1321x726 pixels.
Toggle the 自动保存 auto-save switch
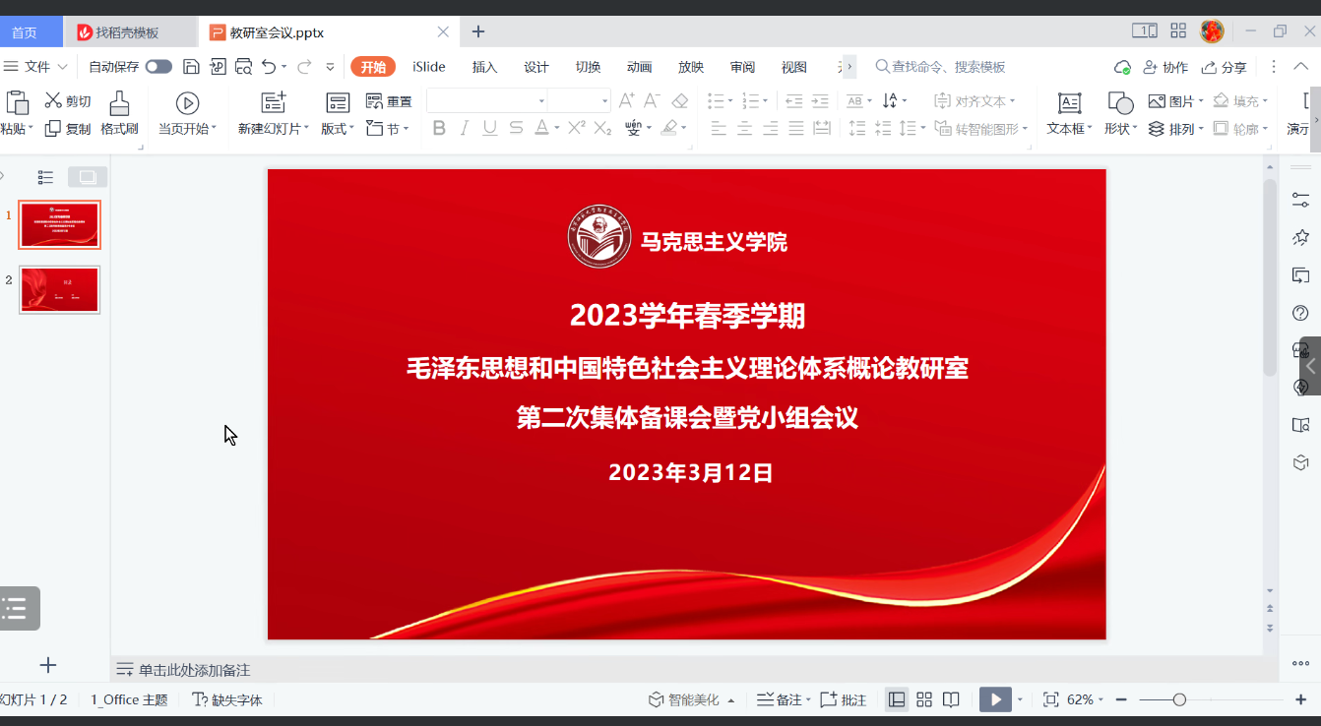pyautogui.click(x=158, y=67)
